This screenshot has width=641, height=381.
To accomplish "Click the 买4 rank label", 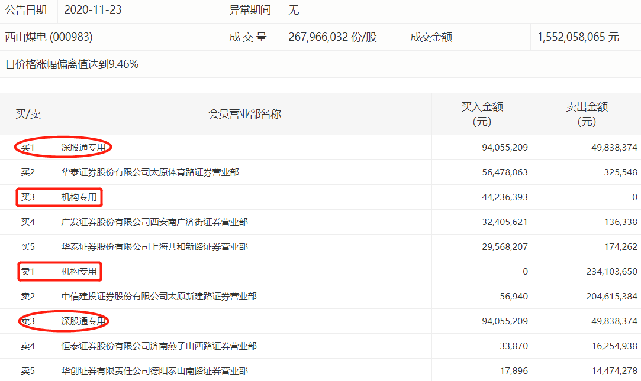I will pyautogui.click(x=28, y=222).
